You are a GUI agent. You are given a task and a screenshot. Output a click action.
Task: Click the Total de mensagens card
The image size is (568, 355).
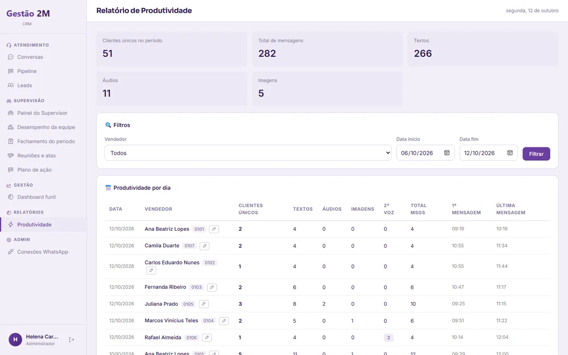coord(327,49)
